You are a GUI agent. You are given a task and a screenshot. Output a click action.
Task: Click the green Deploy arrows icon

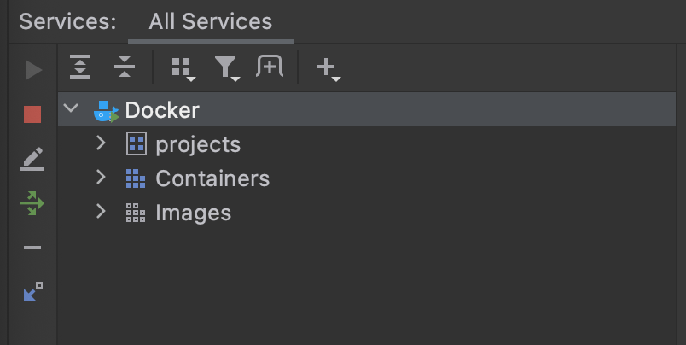coord(32,203)
